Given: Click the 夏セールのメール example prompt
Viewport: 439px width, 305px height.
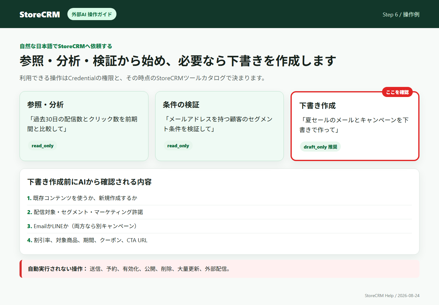Looking at the screenshot, I should [x=354, y=125].
